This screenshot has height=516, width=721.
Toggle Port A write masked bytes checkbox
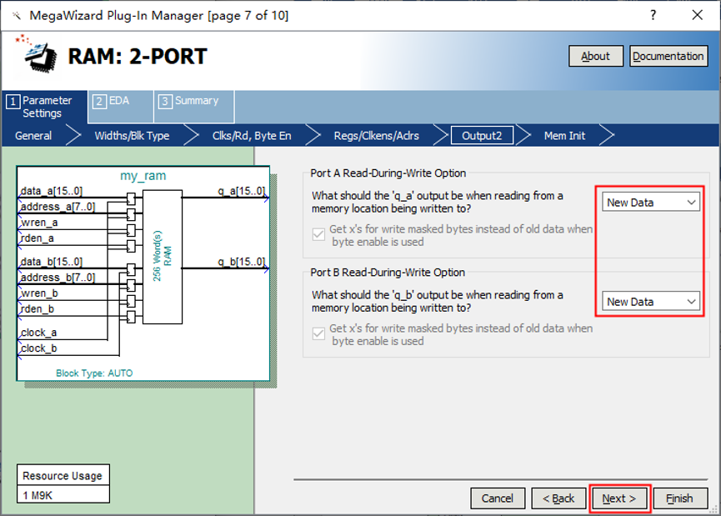point(318,235)
